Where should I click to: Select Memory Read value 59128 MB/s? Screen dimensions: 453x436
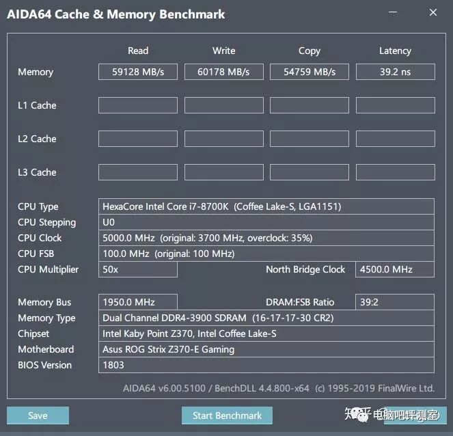(138, 72)
